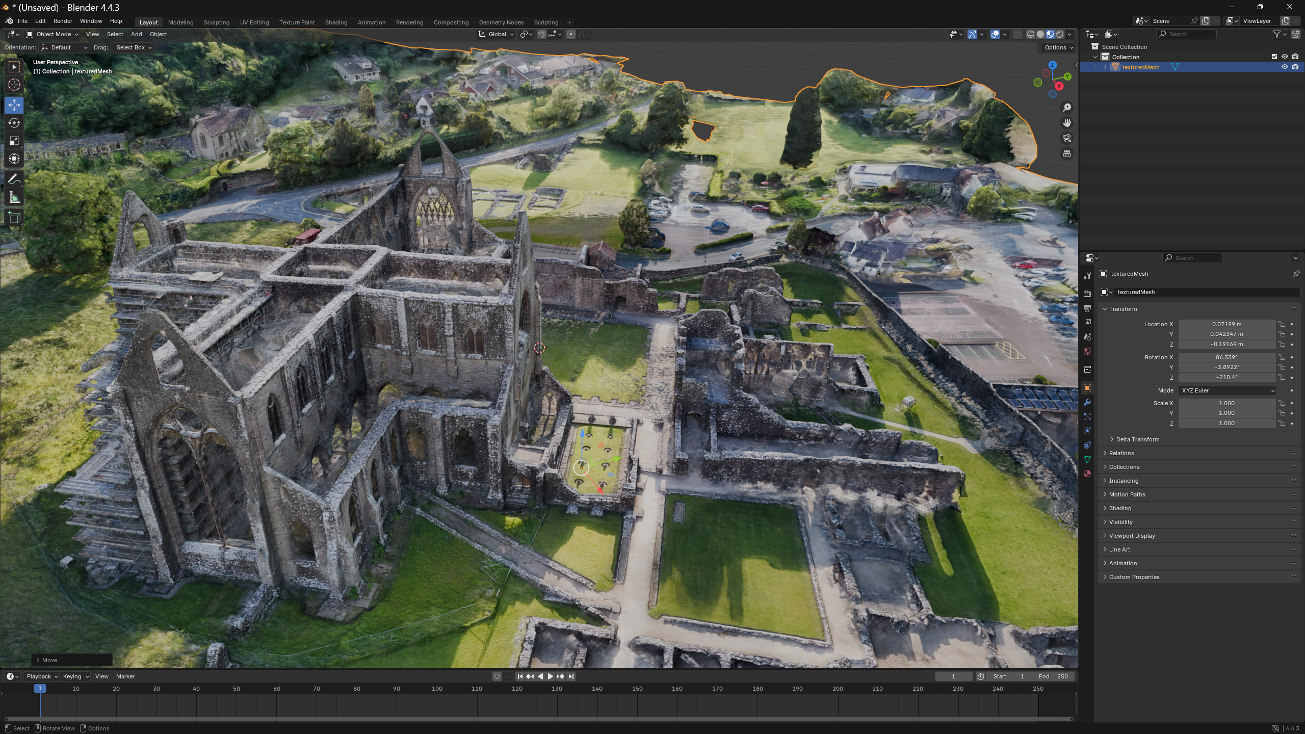The width and height of the screenshot is (1305, 734).
Task: Switch to the Sculpting workspace tab
Action: click(217, 22)
